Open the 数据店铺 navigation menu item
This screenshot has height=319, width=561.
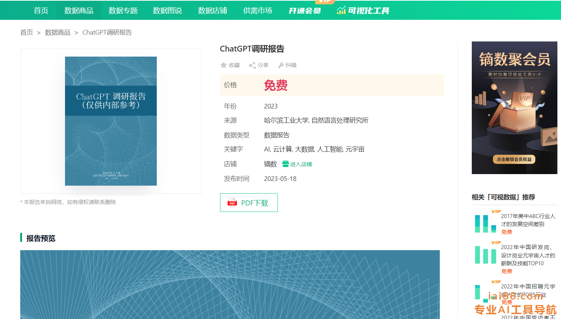(212, 10)
